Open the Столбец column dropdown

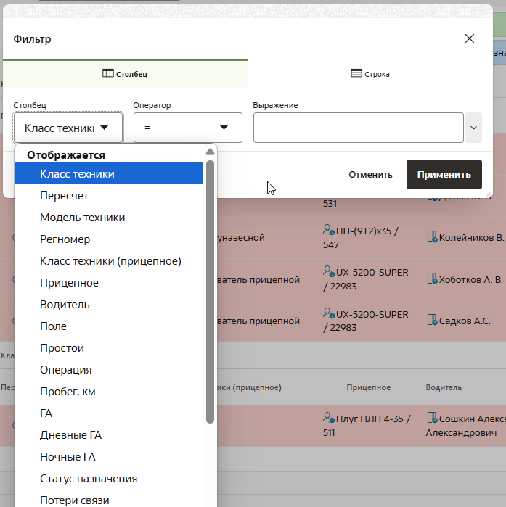coord(68,128)
